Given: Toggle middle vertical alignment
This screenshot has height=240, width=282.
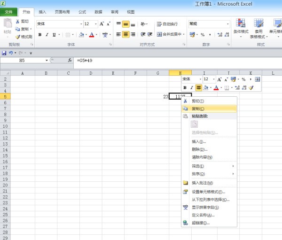Looking at the screenshot, I should click(125, 24).
